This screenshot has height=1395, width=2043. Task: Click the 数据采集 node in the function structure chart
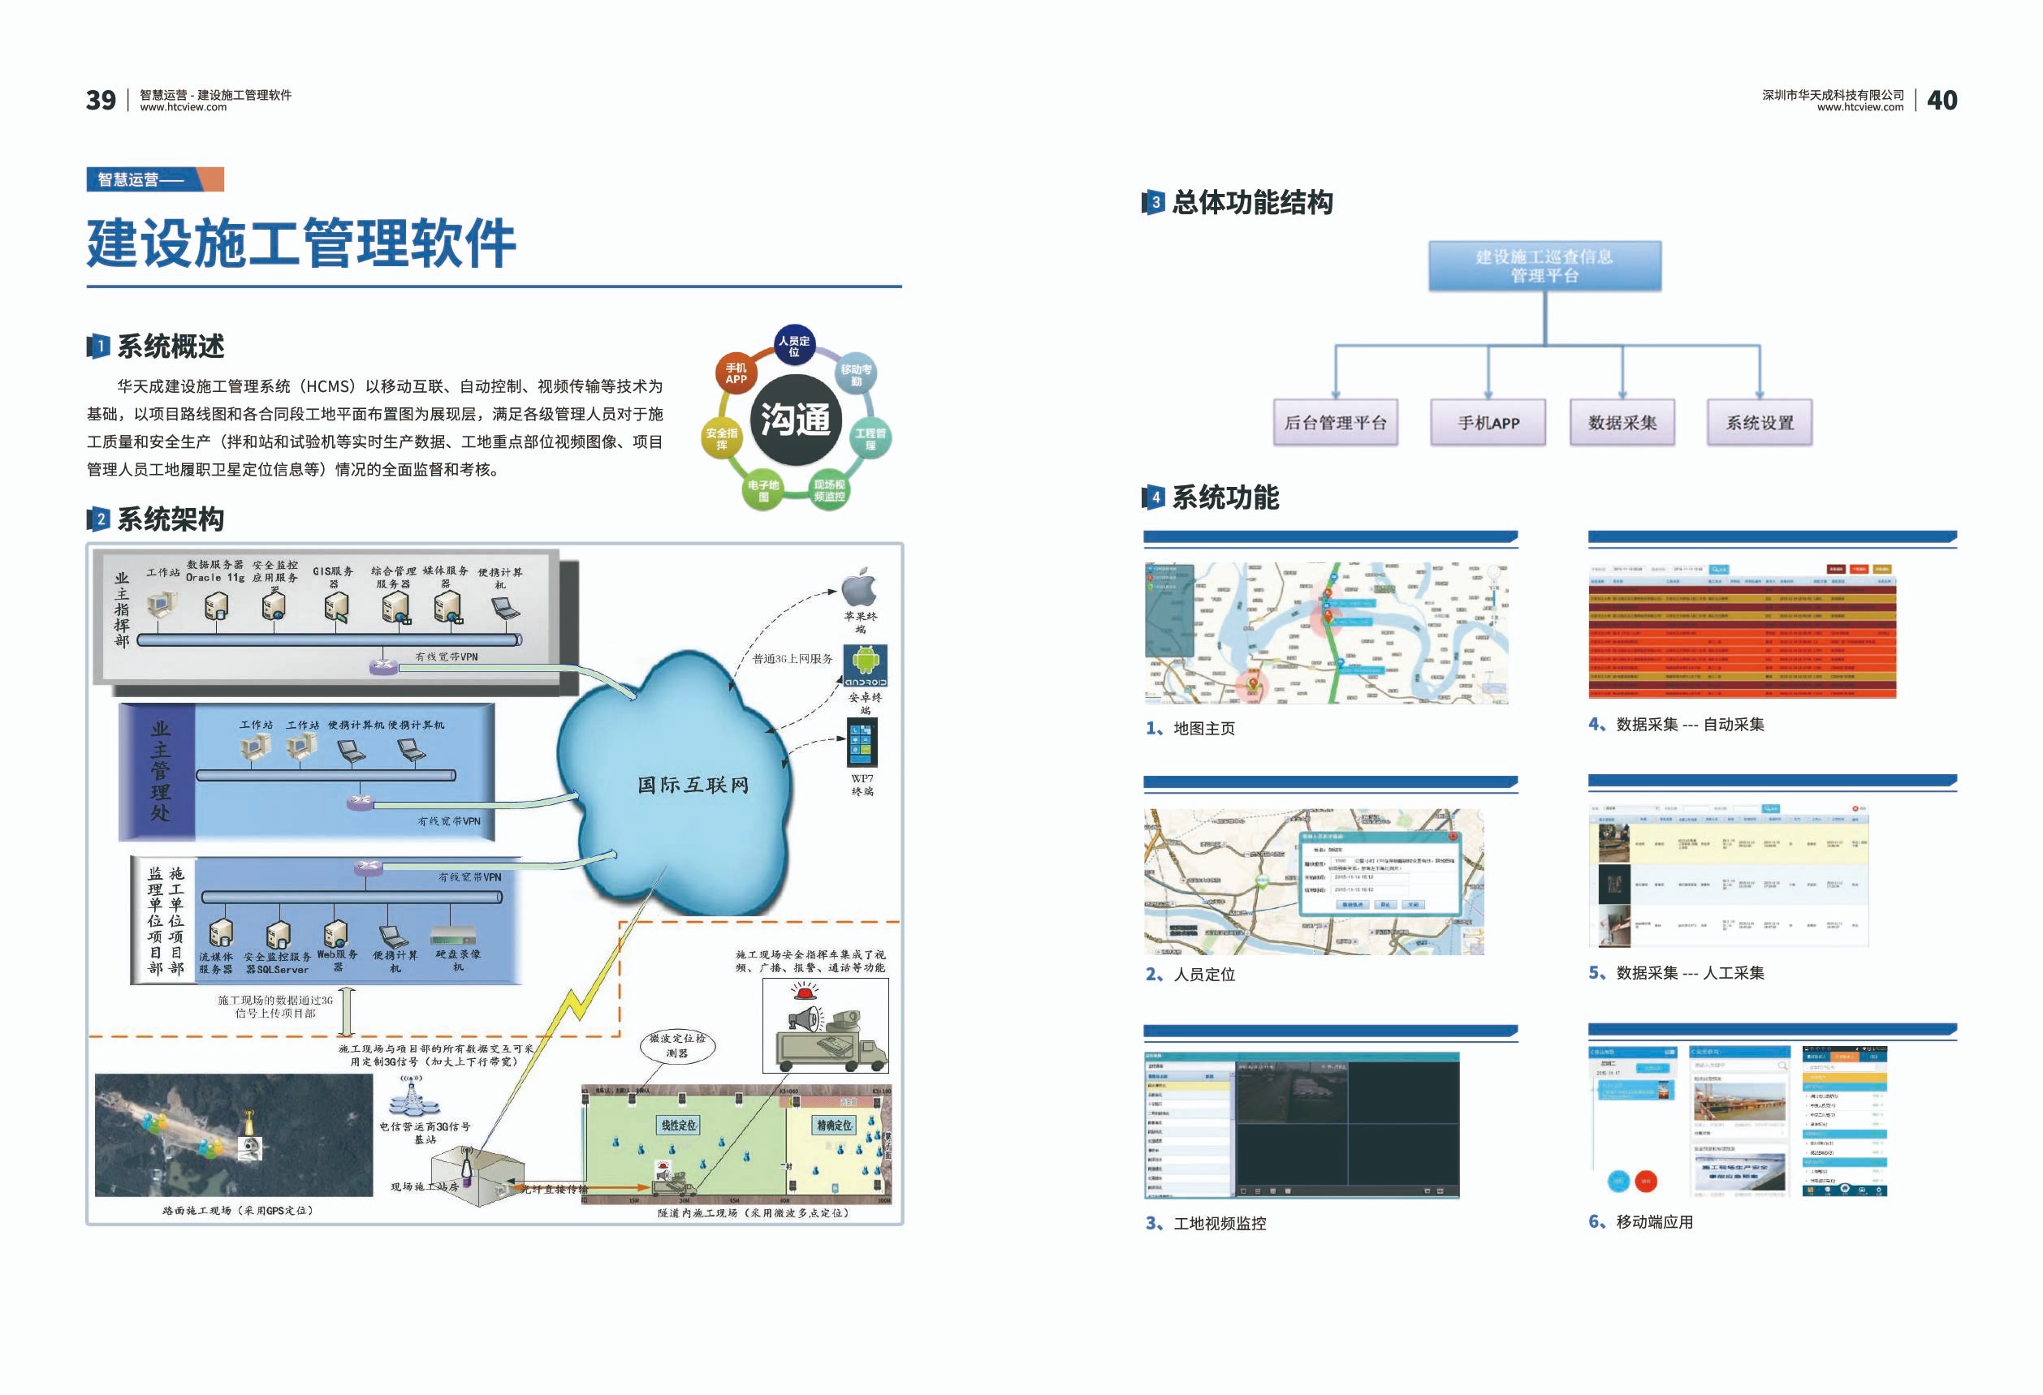point(1622,421)
